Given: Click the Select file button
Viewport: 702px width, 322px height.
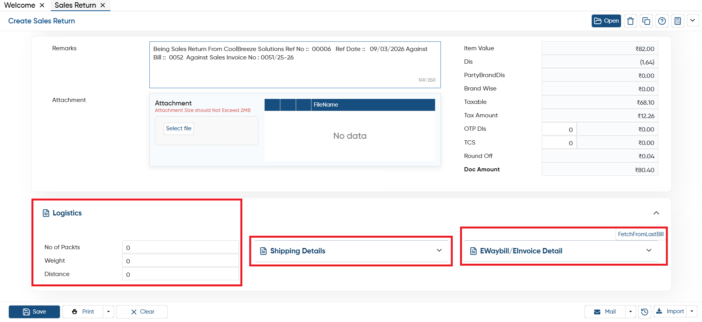Looking at the screenshot, I should coord(179,128).
